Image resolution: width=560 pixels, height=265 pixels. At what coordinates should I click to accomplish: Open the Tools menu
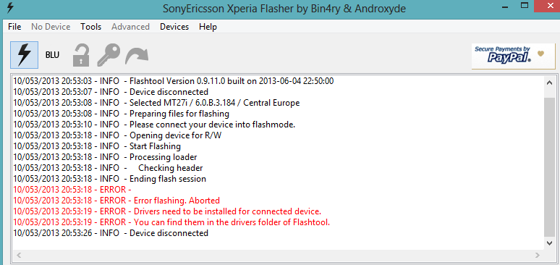(90, 27)
